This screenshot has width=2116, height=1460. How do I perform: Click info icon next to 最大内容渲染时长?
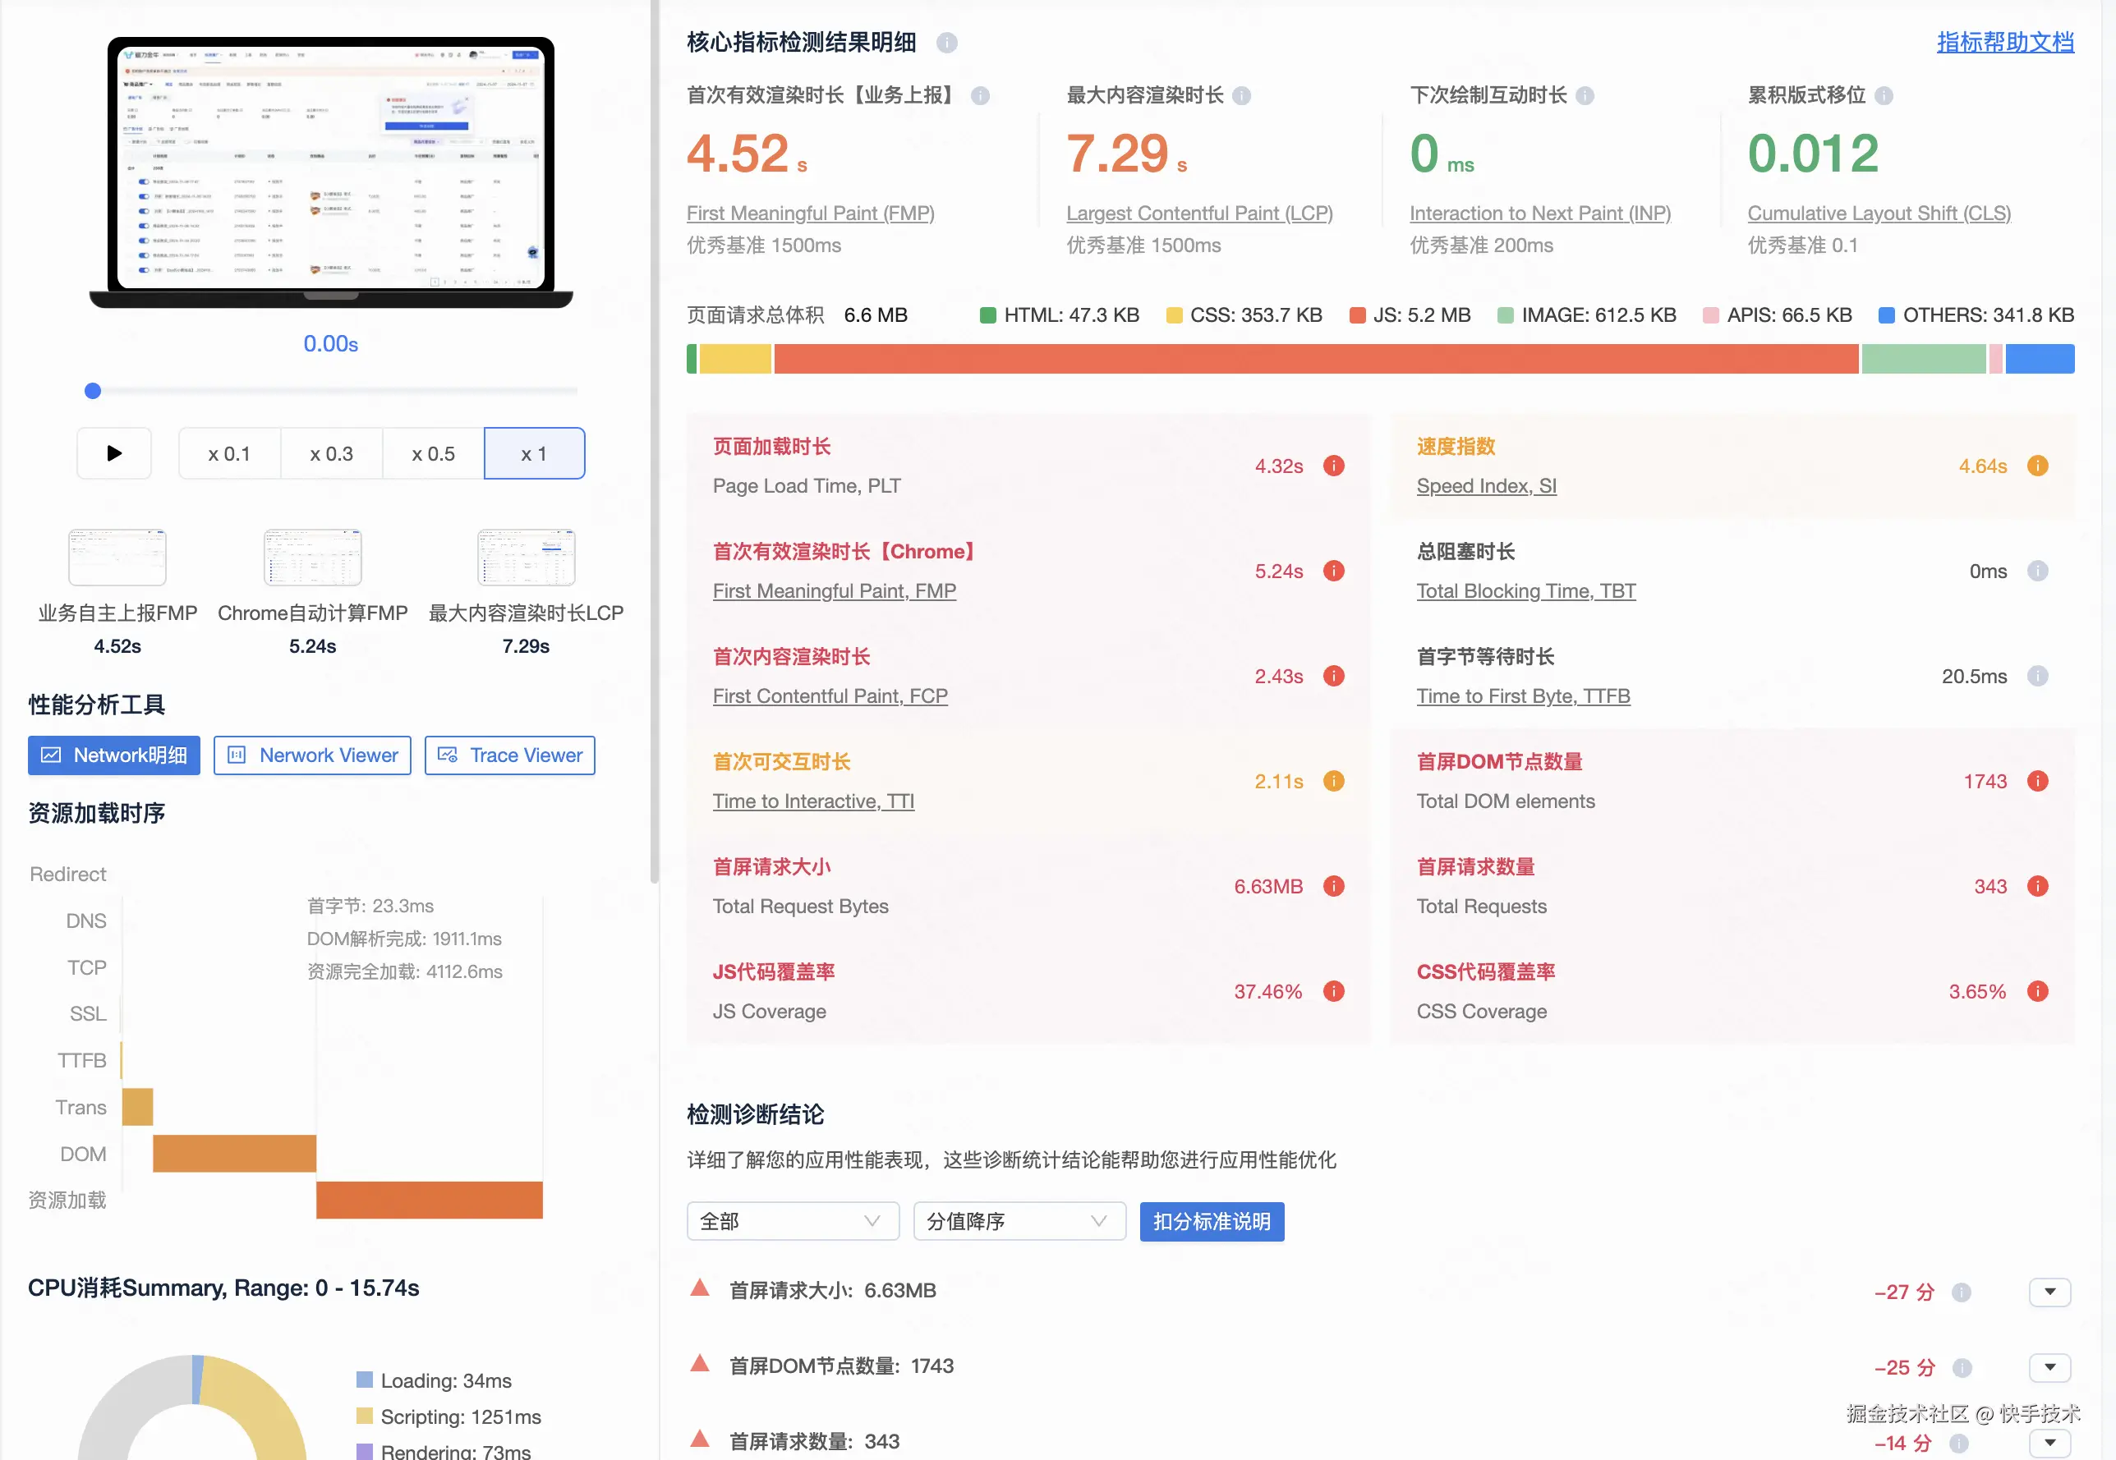[x=1241, y=95]
